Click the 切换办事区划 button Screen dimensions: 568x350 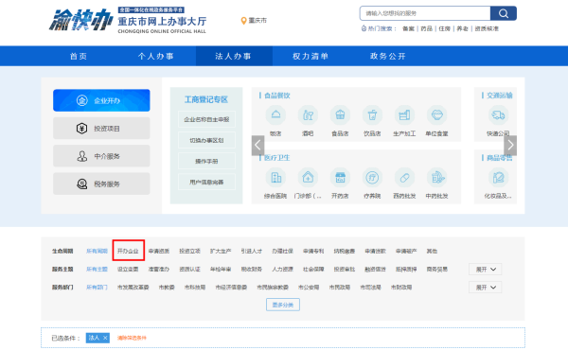206,140
